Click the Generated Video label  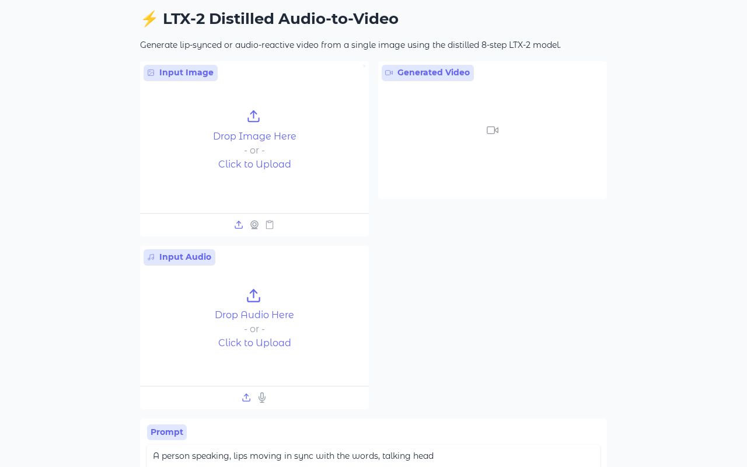tap(428, 73)
